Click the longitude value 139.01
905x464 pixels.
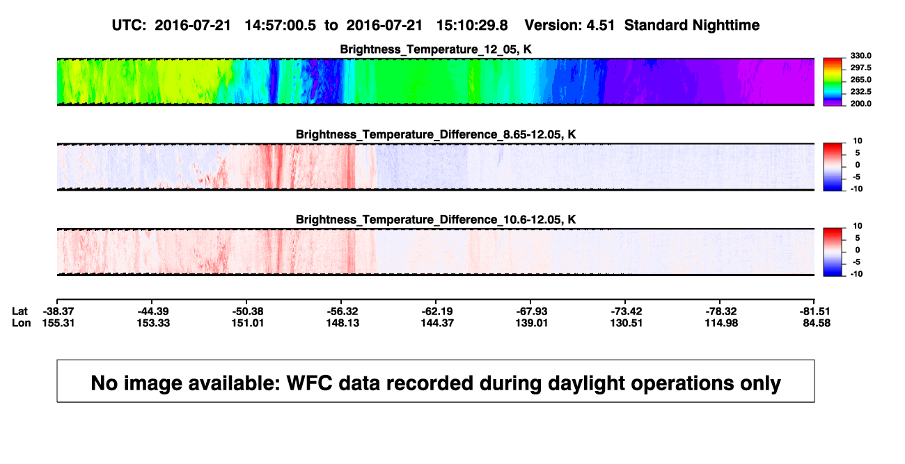pyautogui.click(x=530, y=323)
